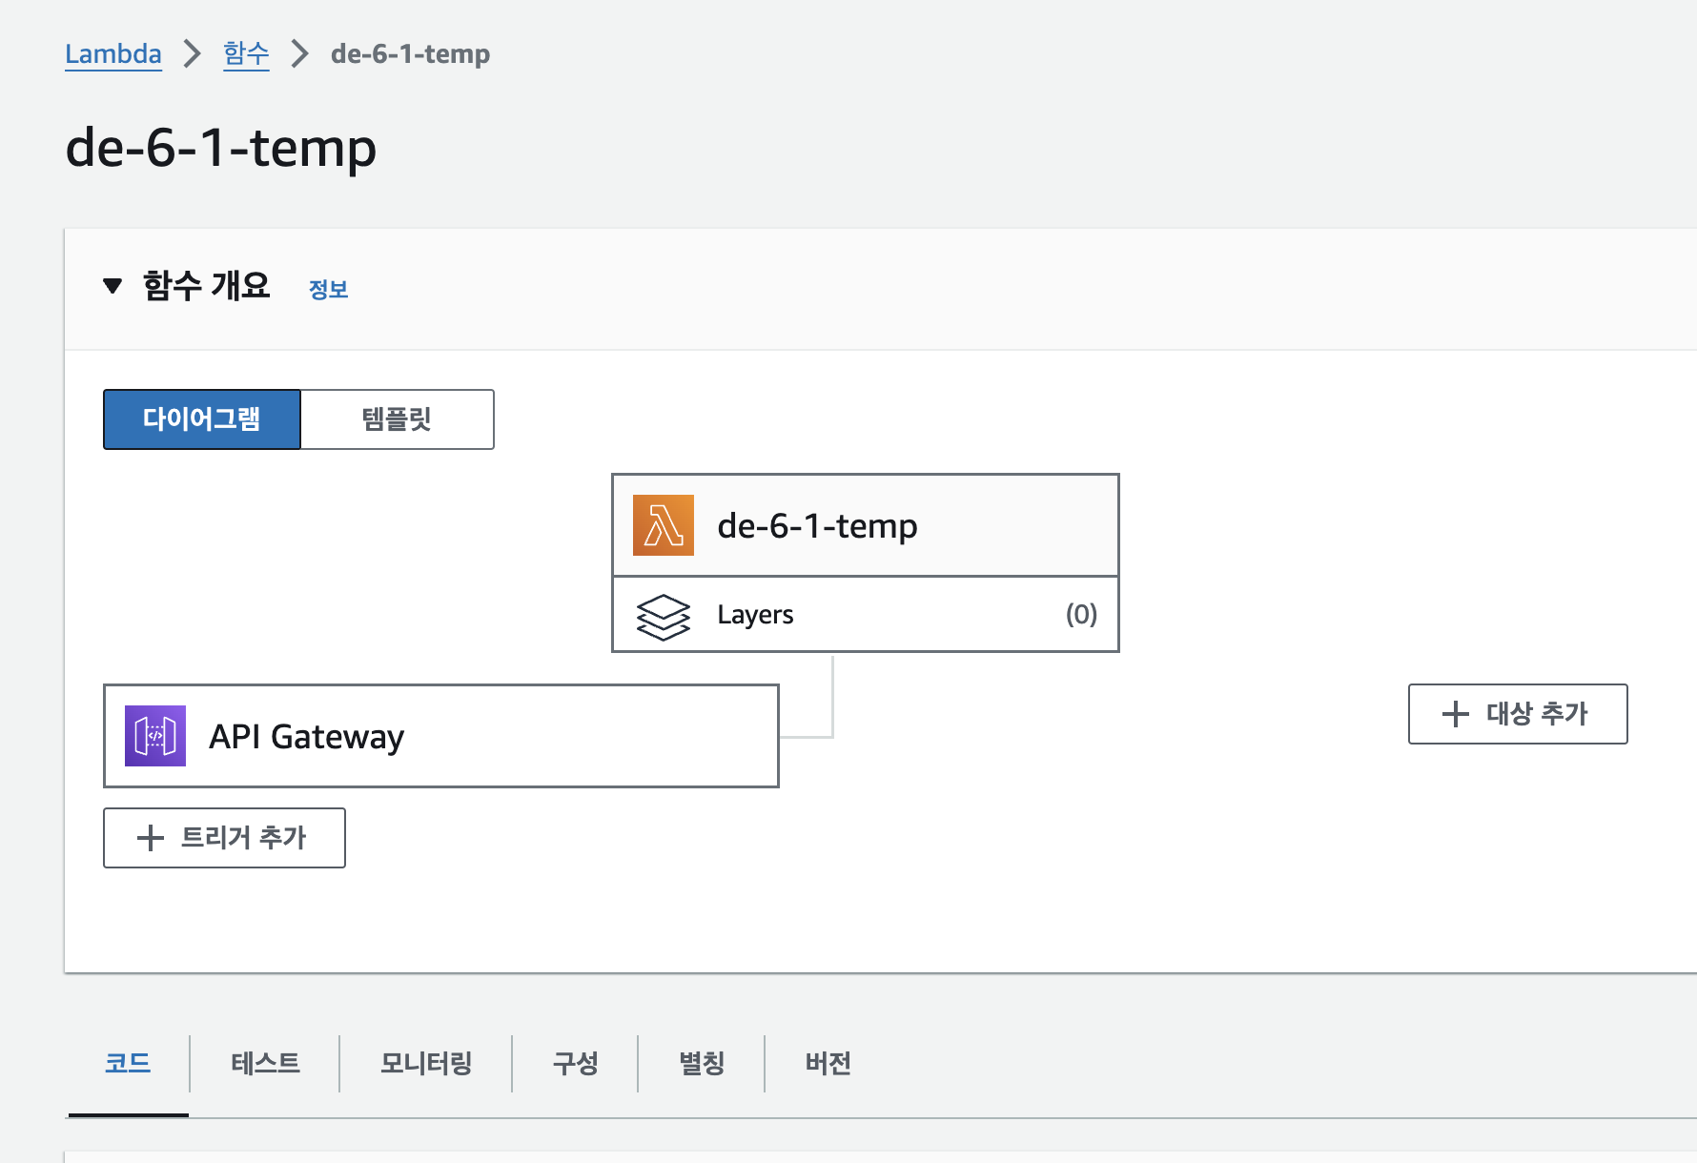This screenshot has height=1163, width=1697.
Task: Open the 테스트 tab
Action: [265, 1063]
